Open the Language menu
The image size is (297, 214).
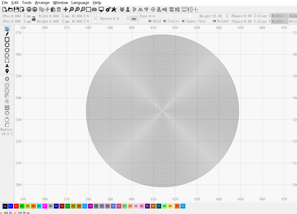click(80, 3)
